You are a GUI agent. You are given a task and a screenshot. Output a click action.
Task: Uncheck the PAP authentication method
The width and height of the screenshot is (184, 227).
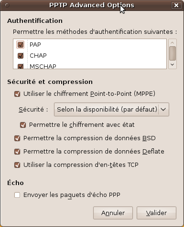[21, 45]
